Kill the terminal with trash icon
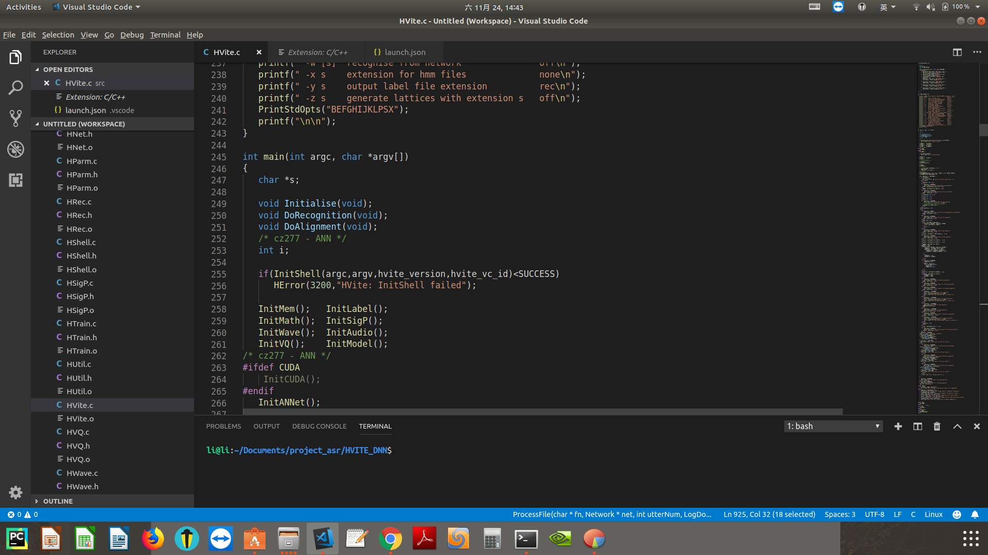Viewport: 988px width, 555px height. click(x=937, y=427)
